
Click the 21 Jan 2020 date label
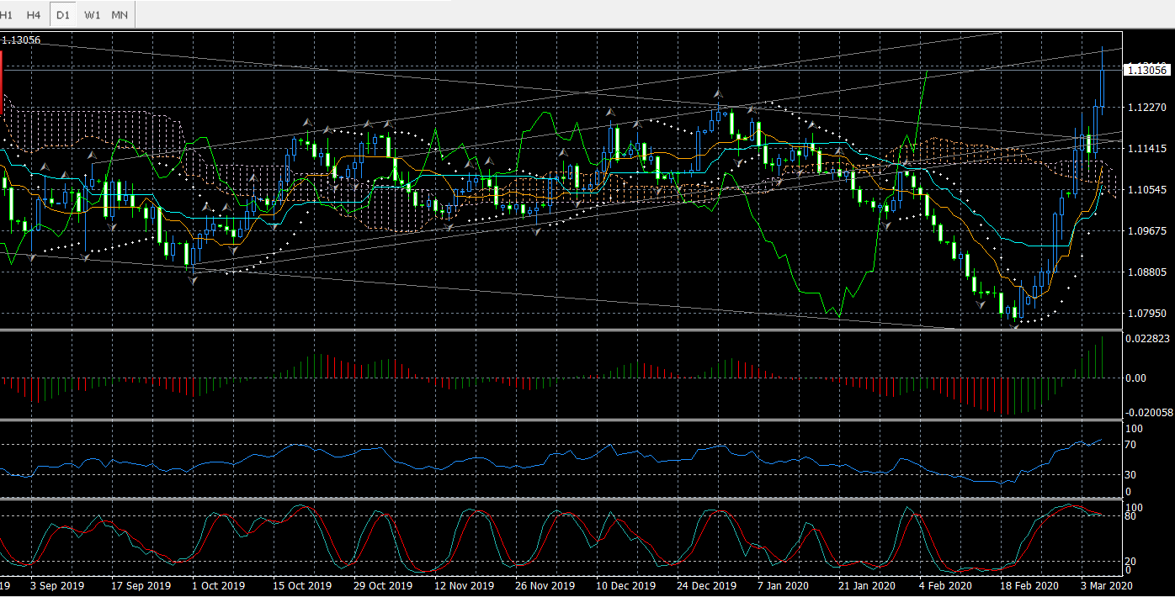(867, 585)
